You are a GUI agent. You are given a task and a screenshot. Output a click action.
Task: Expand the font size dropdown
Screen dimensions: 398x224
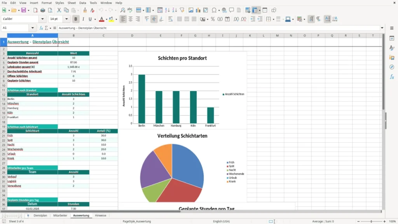coord(66,19)
